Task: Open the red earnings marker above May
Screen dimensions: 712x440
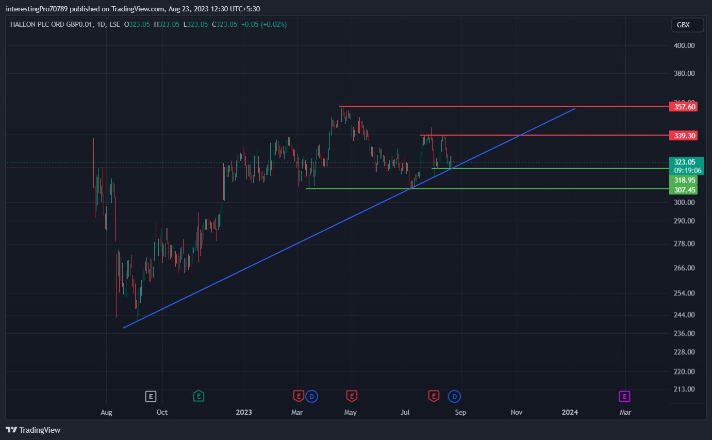Action: [352, 396]
